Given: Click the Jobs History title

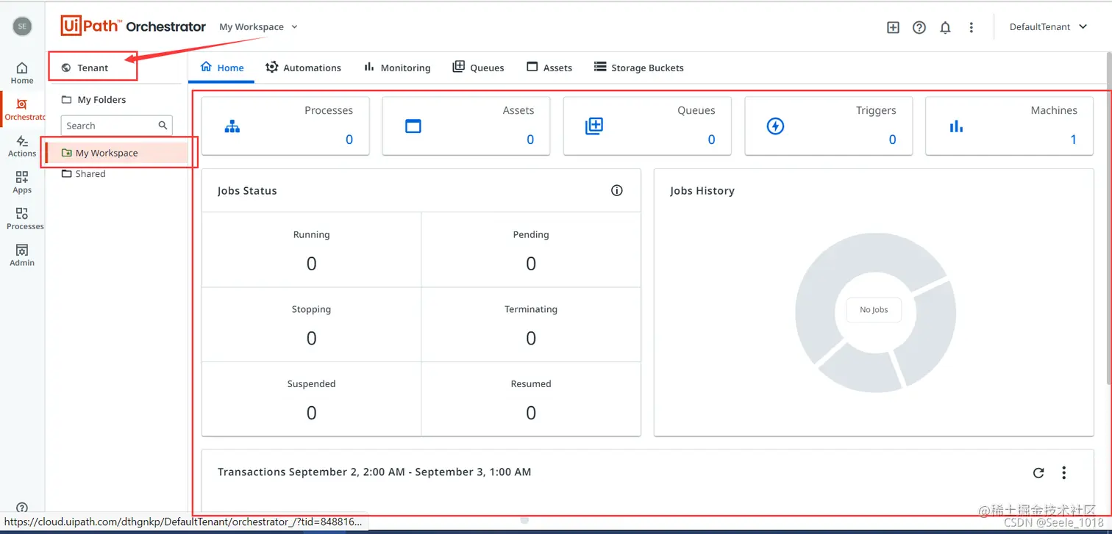Looking at the screenshot, I should (702, 190).
